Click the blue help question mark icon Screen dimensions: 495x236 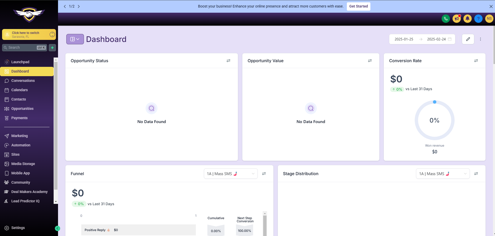478,19
